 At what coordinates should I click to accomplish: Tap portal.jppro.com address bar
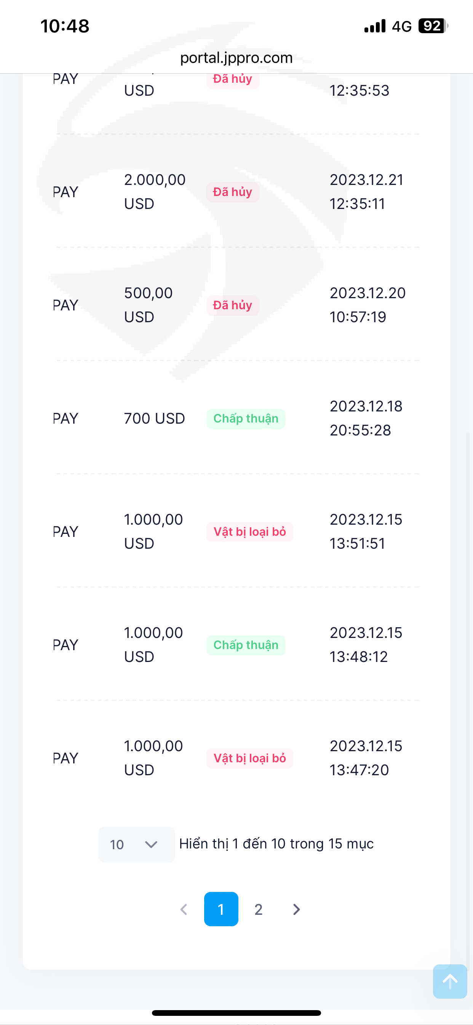236,58
